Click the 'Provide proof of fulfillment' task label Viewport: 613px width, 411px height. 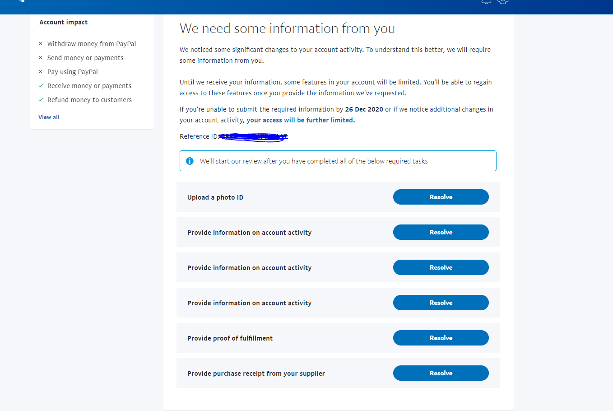[230, 338]
